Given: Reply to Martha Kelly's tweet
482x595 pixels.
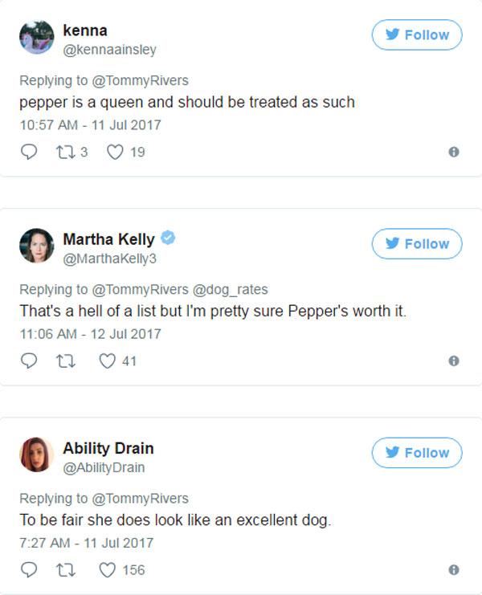Looking at the screenshot, I should click(x=28, y=361).
